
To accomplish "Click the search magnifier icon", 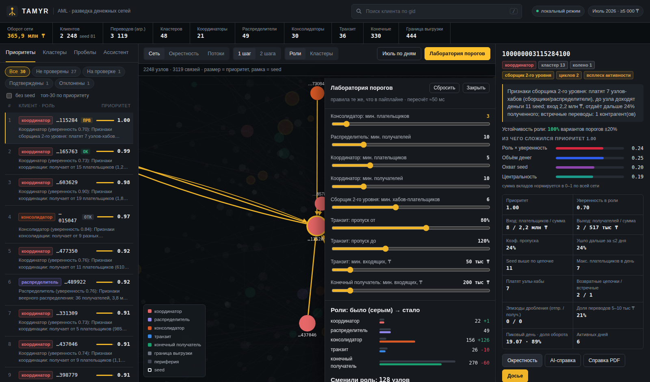I will pos(359,11).
